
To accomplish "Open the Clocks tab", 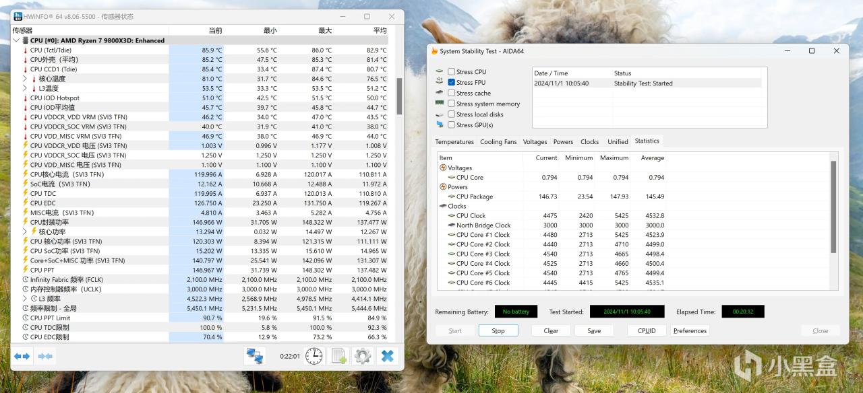I will pyautogui.click(x=590, y=142).
